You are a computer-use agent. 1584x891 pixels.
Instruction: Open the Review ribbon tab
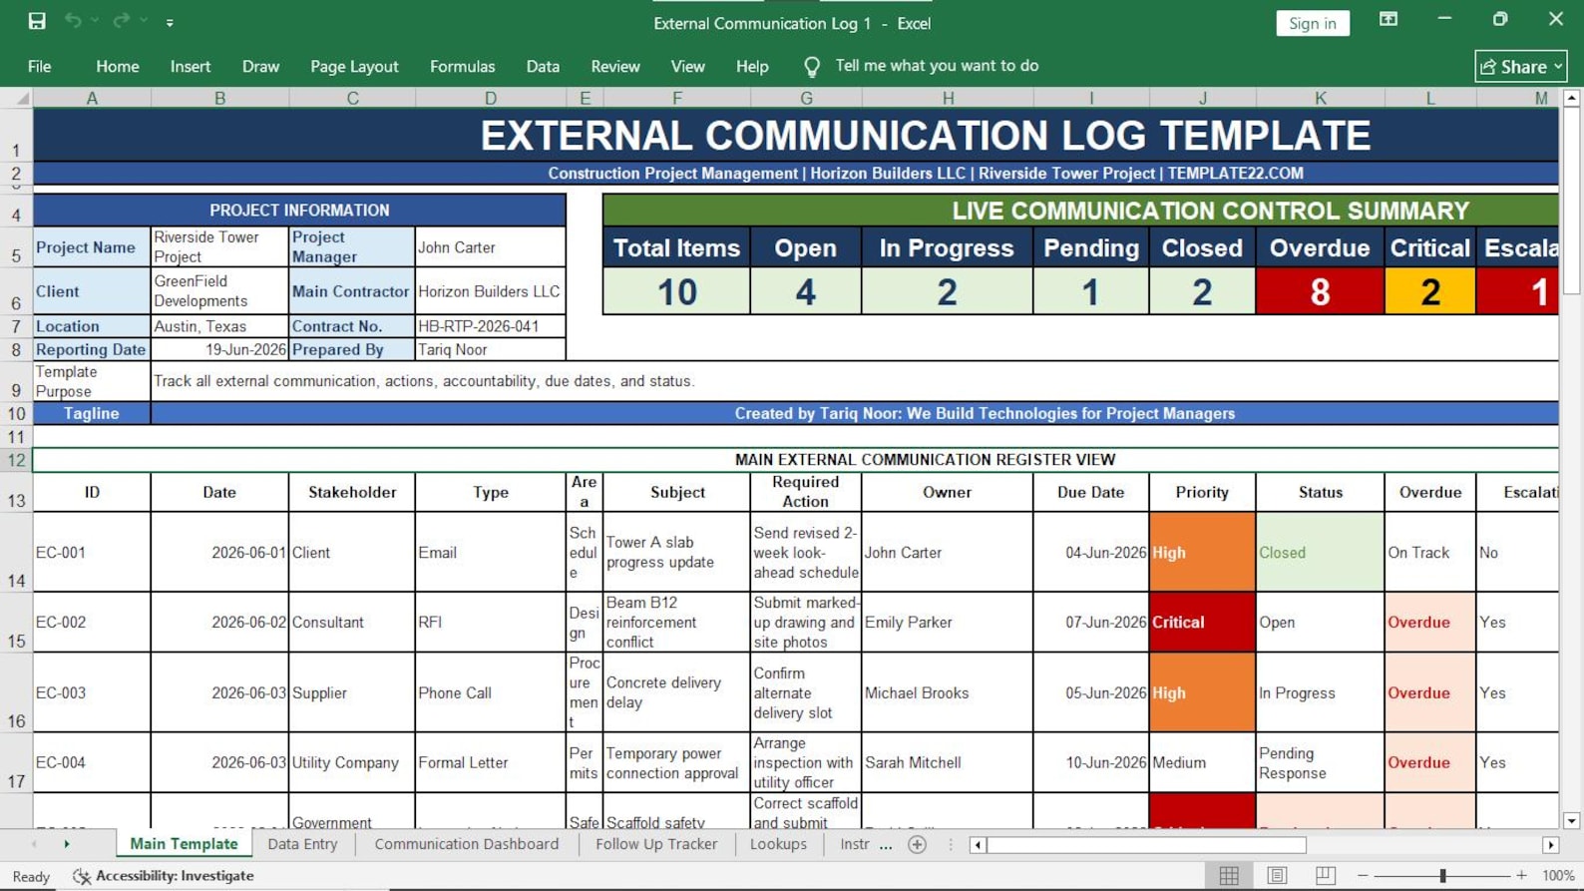[x=615, y=66]
